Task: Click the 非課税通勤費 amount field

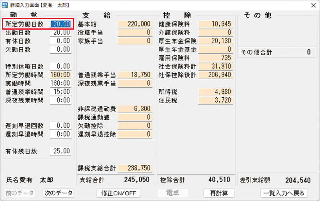Action: click(135, 109)
